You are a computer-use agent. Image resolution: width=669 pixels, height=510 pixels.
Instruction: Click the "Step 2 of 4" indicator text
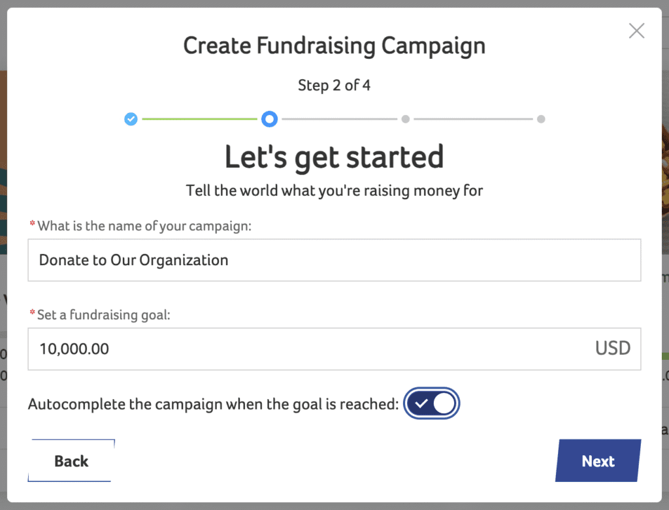pos(334,85)
